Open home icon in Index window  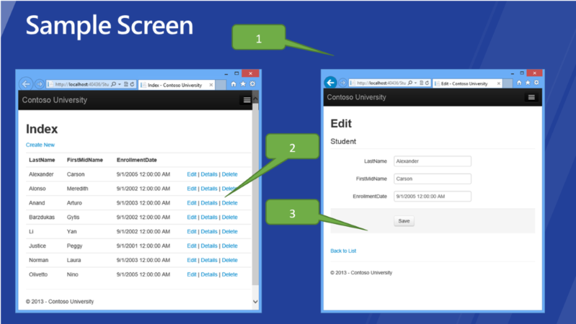coord(234,84)
